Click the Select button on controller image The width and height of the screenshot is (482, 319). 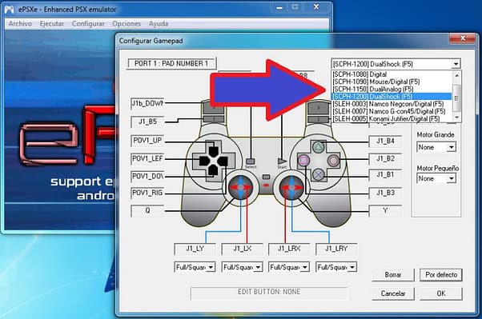251,161
